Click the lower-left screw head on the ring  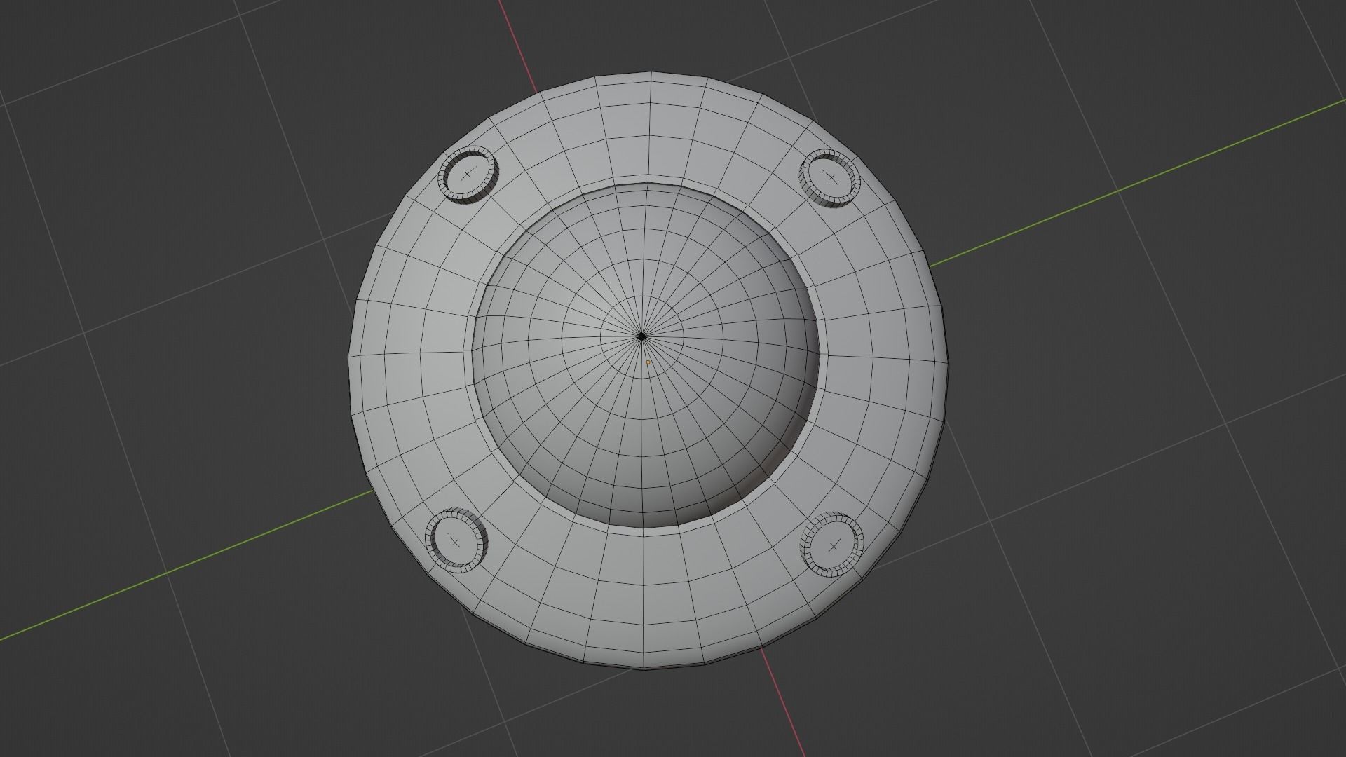[x=456, y=541]
